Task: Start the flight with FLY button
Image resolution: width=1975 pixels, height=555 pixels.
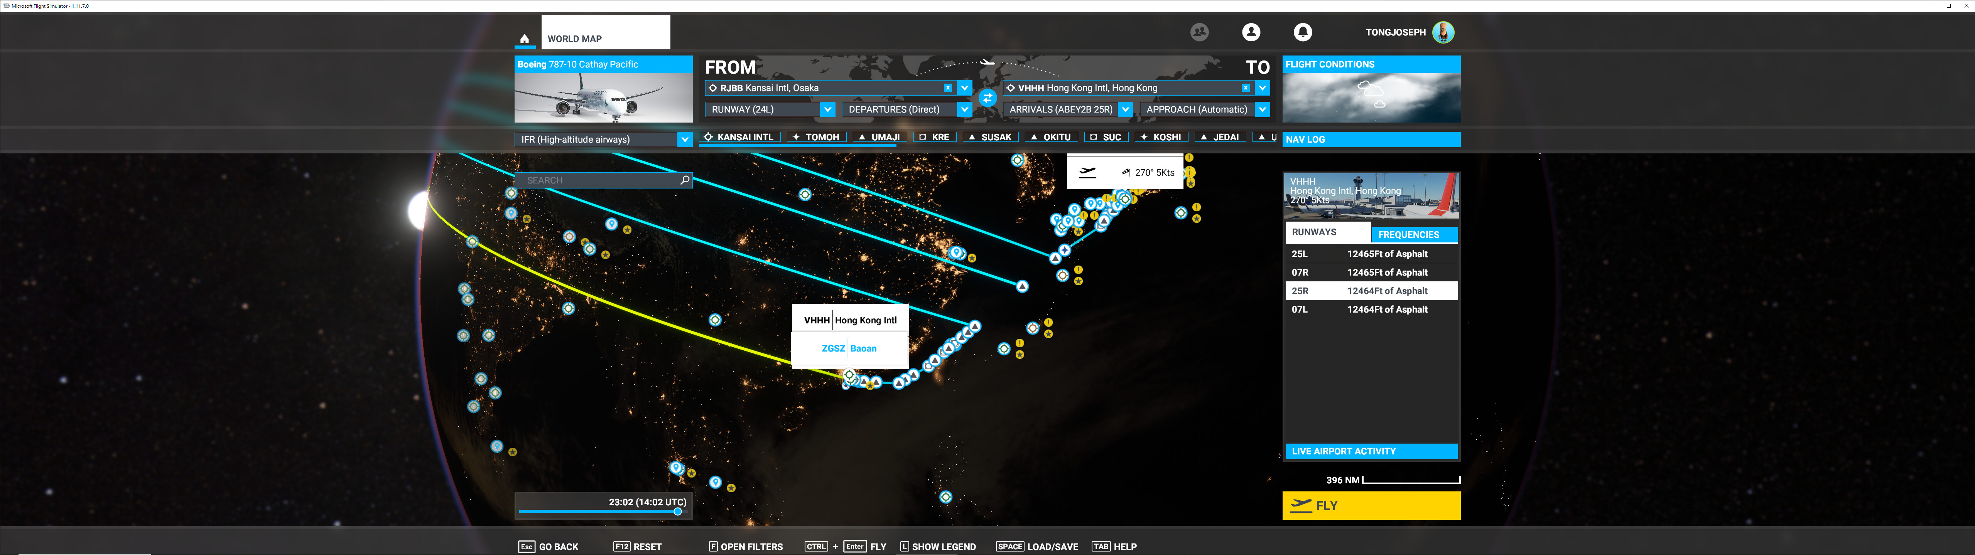Action: coord(1371,506)
